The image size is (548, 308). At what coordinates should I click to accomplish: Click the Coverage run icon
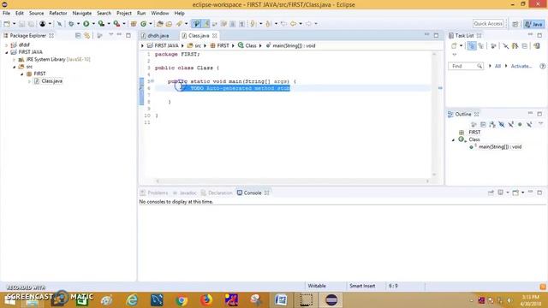(x=101, y=24)
